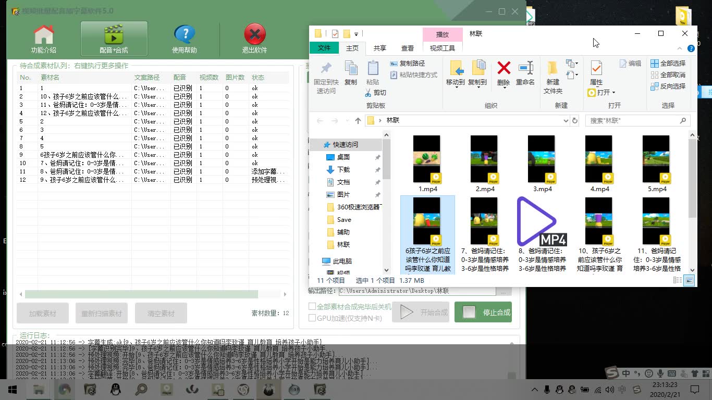The height and width of the screenshot is (400, 712).
Task: Click 固定到快速访问 pin icon in Explorer
Action: click(326, 68)
